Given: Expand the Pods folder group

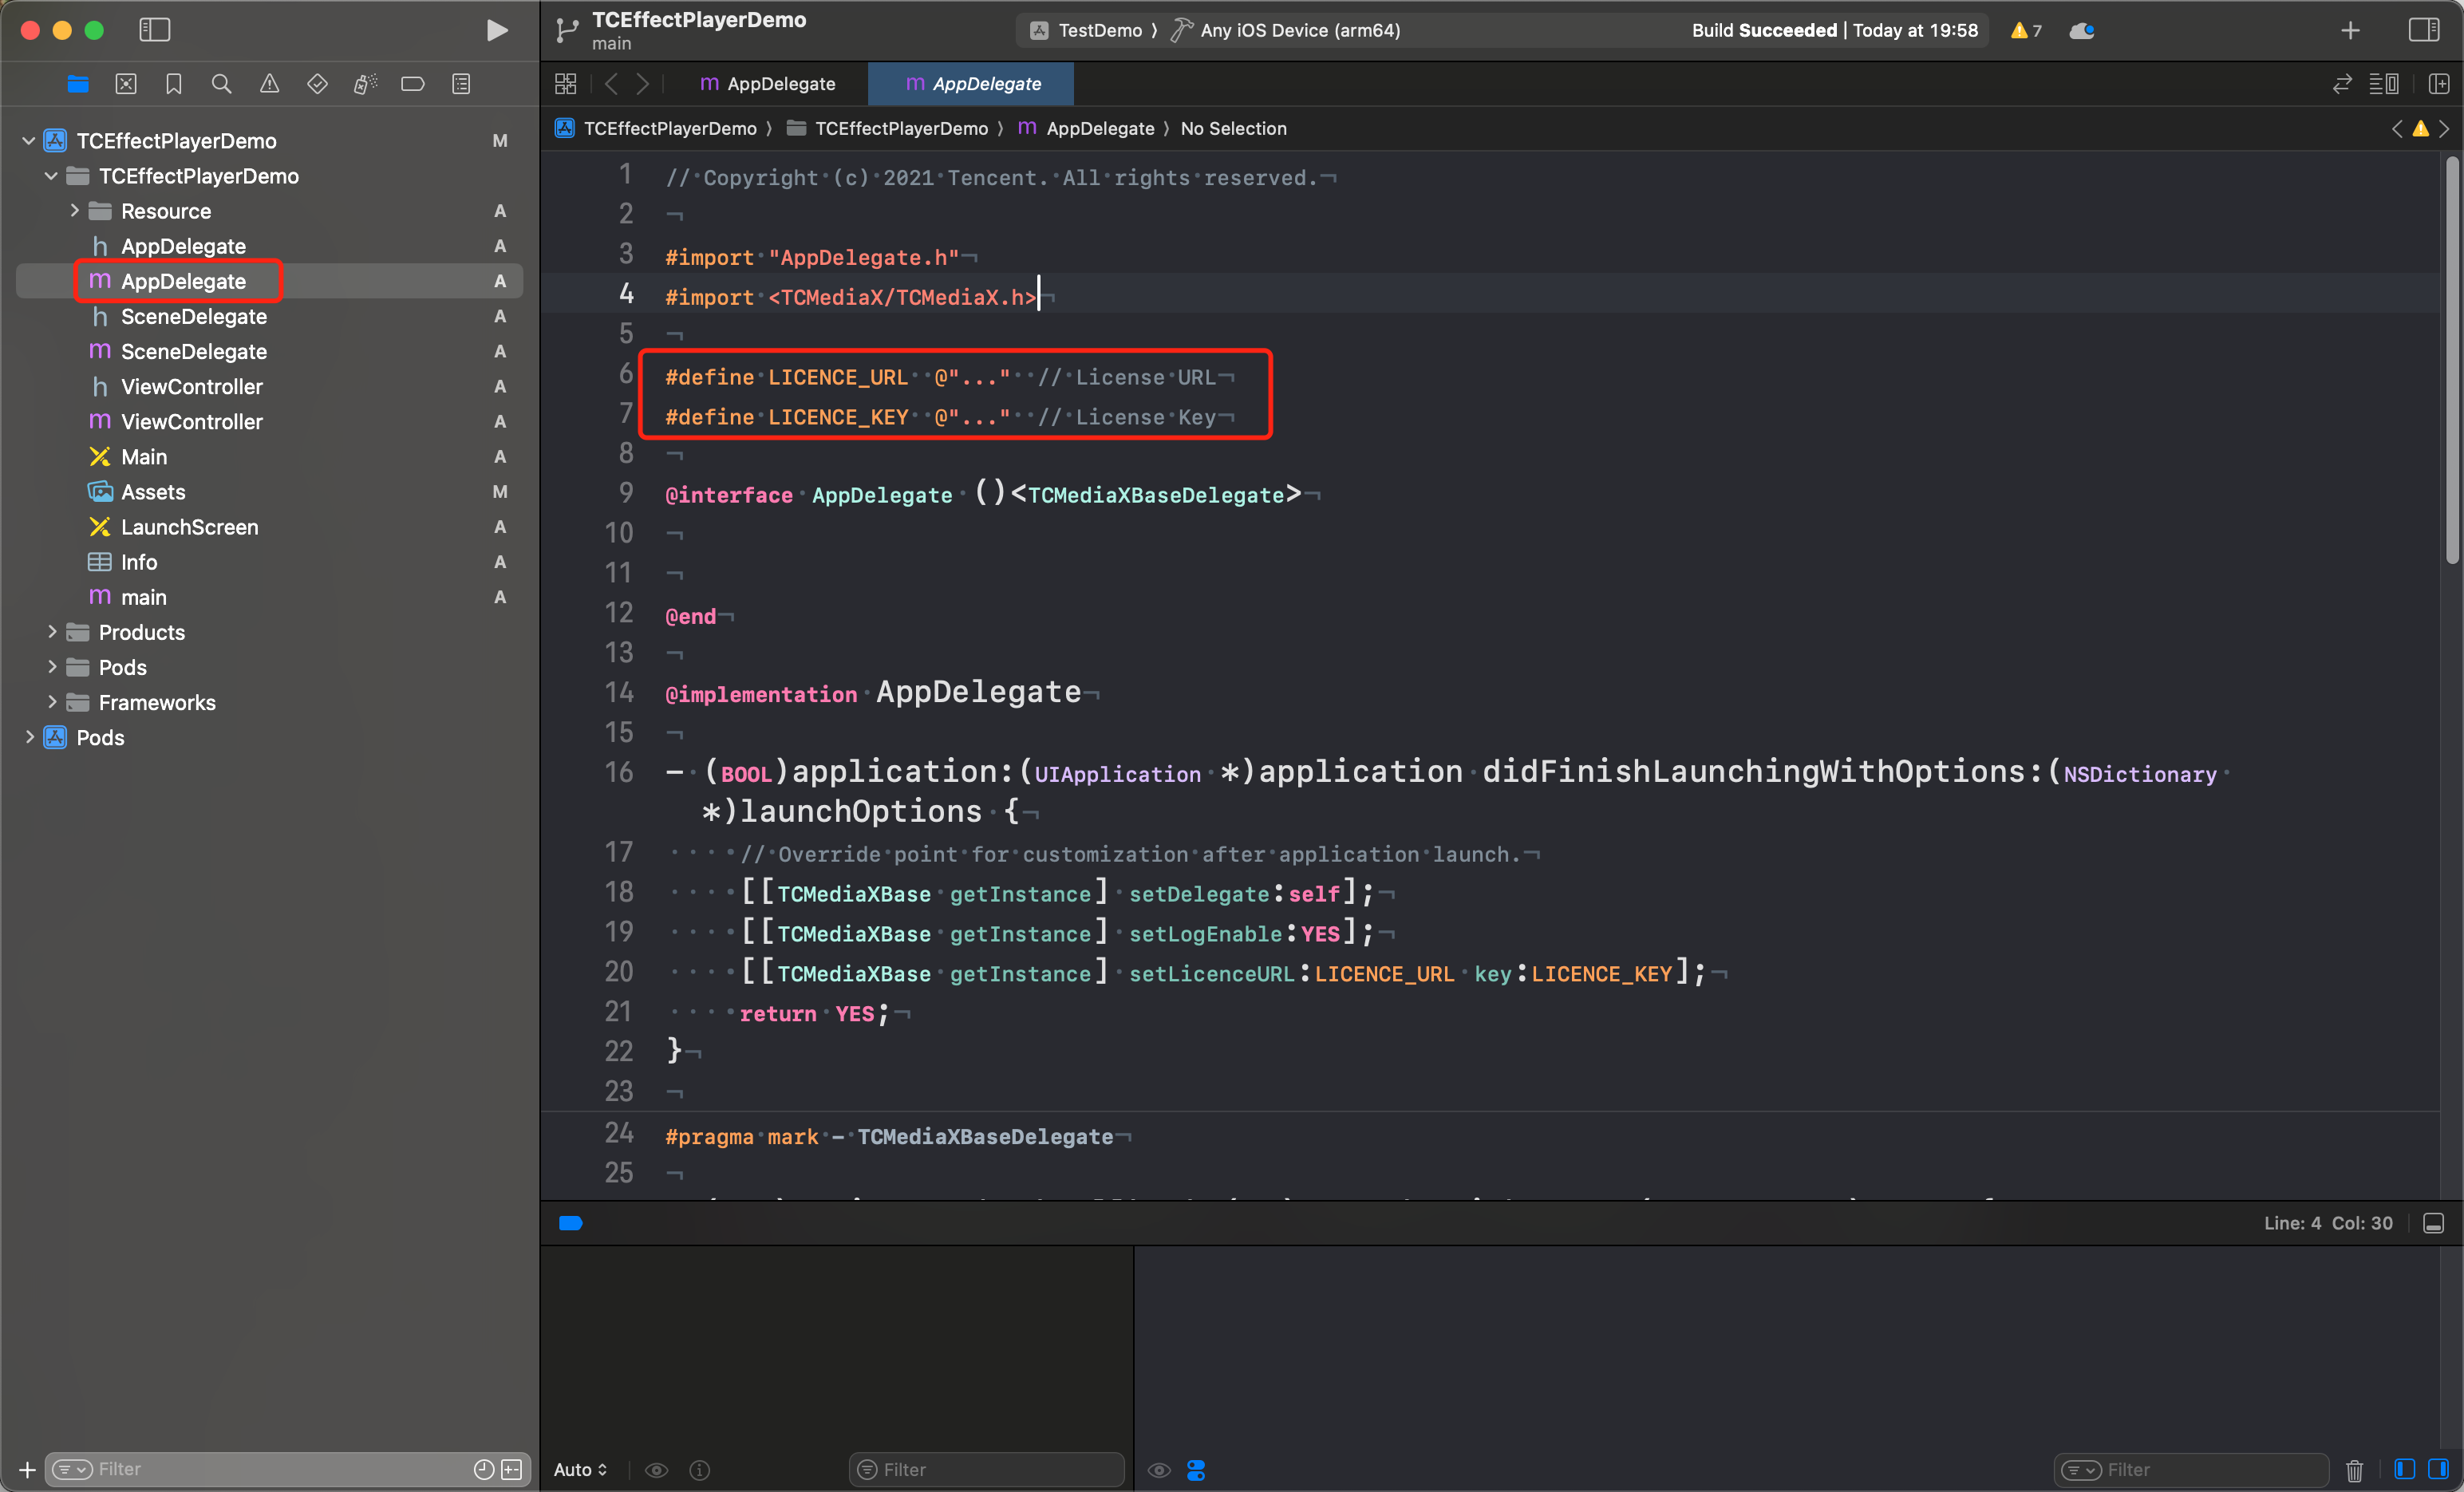Looking at the screenshot, I should (x=51, y=667).
